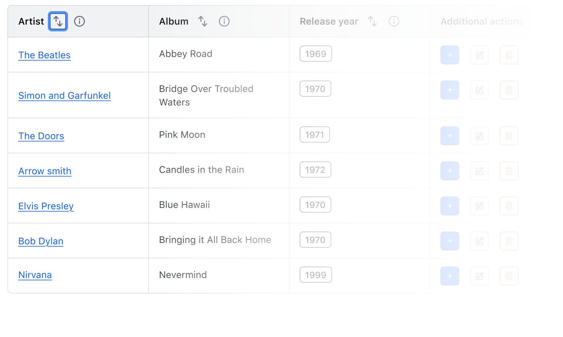Click The Doors artist link
This screenshot has width=563, height=337.
pyautogui.click(x=41, y=136)
